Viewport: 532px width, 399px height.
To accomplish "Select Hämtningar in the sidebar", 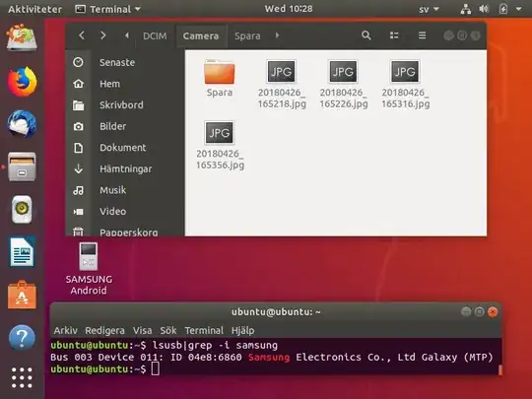I will [125, 168].
